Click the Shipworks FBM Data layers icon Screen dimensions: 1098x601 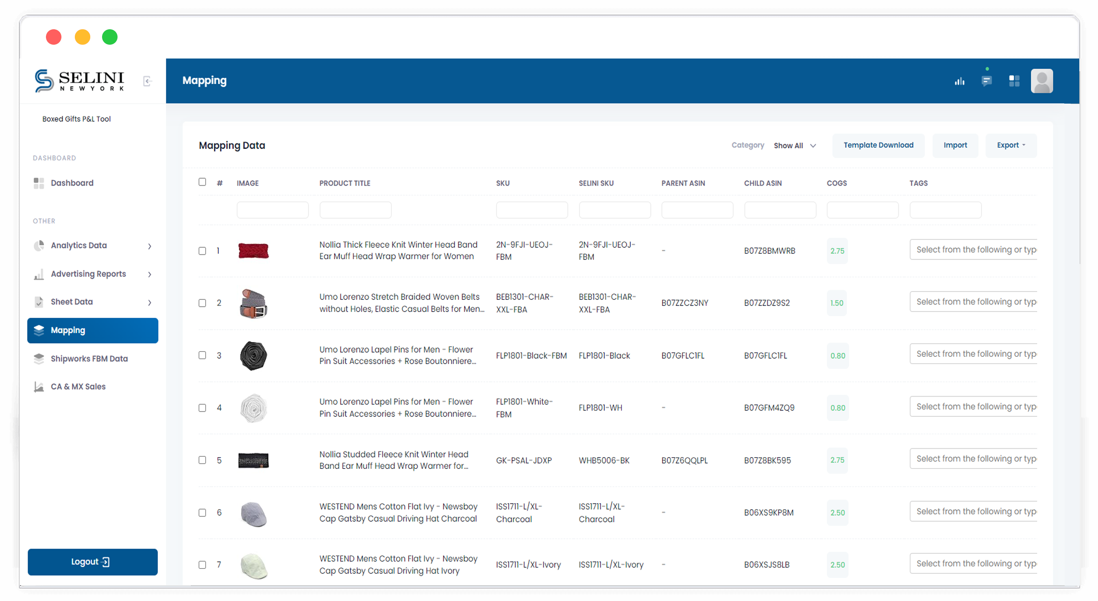[x=39, y=359]
